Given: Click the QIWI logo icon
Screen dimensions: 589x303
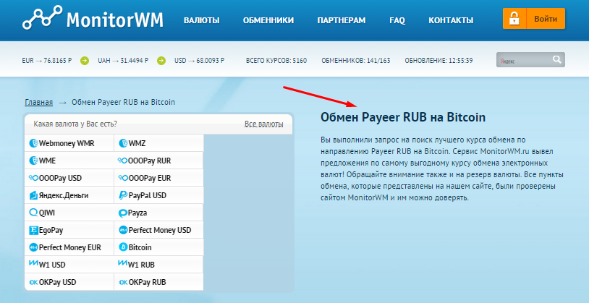Looking at the screenshot, I should click(34, 213).
